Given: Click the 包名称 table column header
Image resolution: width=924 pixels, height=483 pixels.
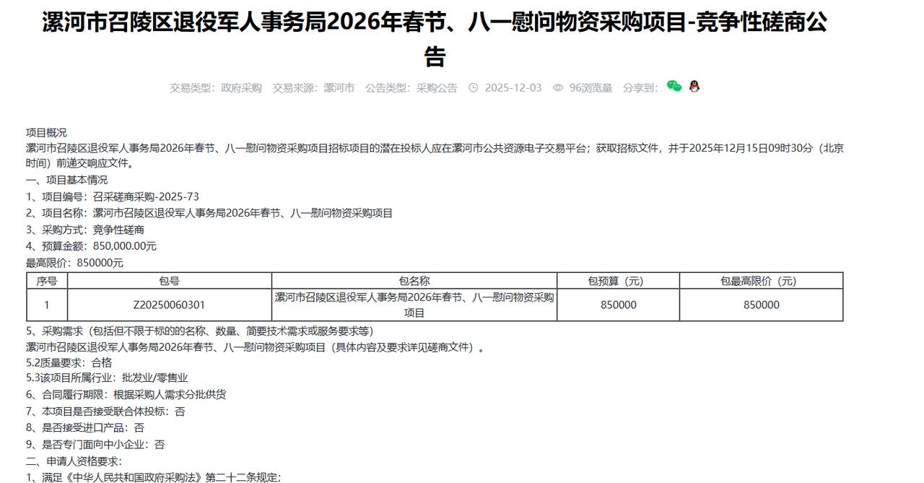Looking at the screenshot, I should click(x=413, y=280).
